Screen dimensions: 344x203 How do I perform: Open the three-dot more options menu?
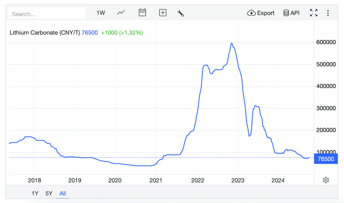(328, 13)
